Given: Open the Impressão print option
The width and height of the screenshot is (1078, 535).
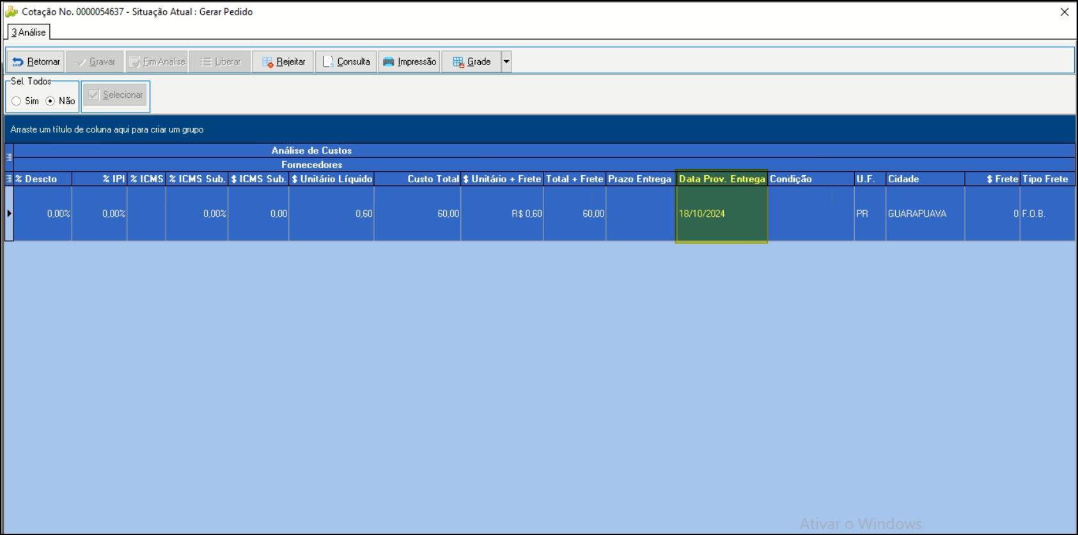Looking at the screenshot, I should 409,62.
